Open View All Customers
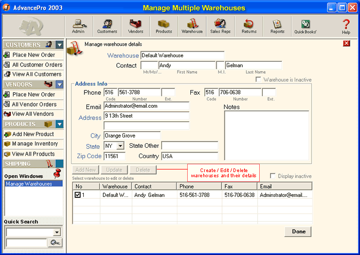Screen dimensions: 360x255 click(33, 74)
